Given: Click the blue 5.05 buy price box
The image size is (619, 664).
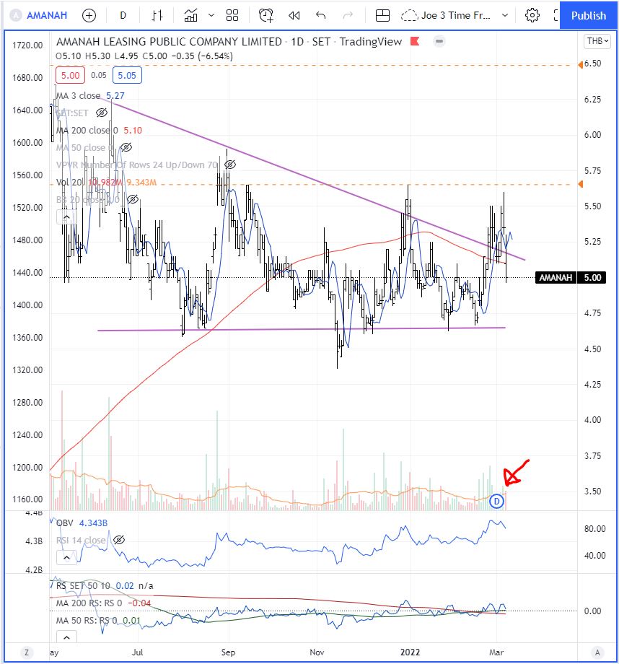Looking at the screenshot, I should point(127,75).
